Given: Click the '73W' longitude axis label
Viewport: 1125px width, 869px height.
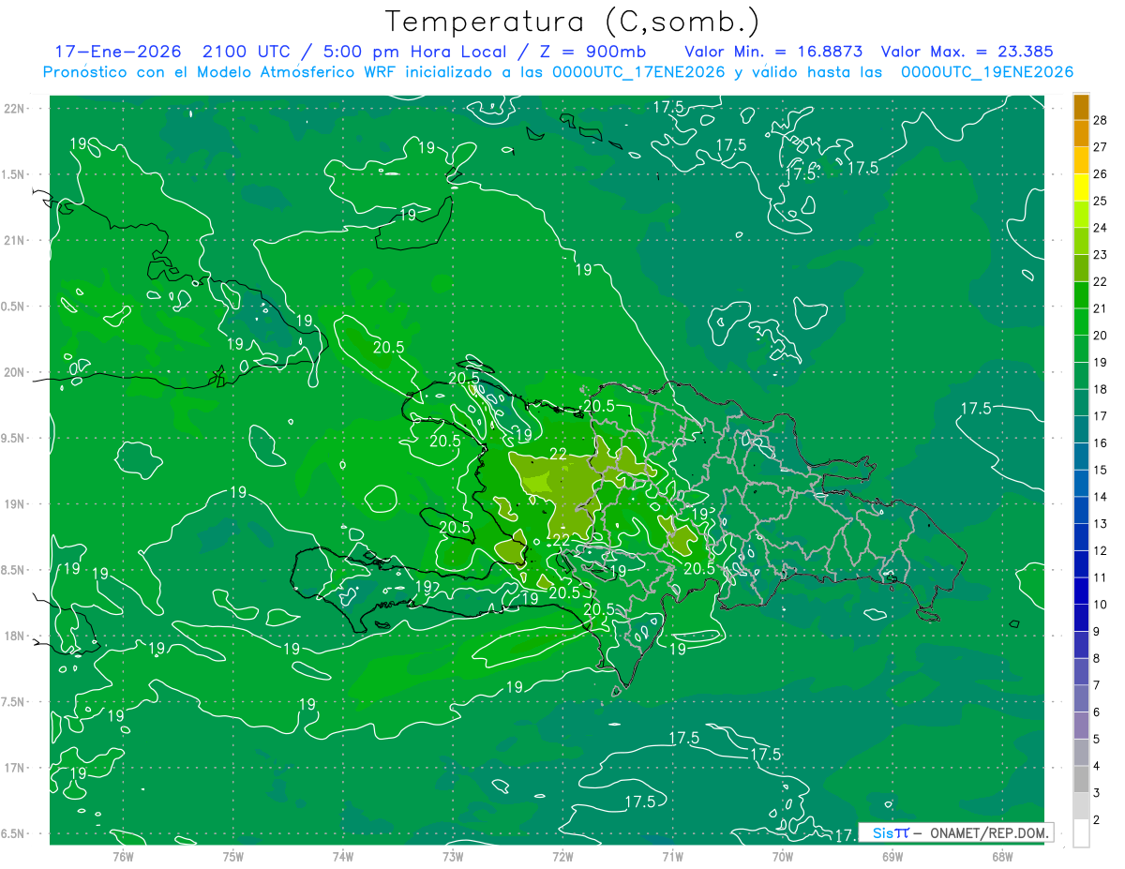Looking at the screenshot, I should click(x=453, y=856).
